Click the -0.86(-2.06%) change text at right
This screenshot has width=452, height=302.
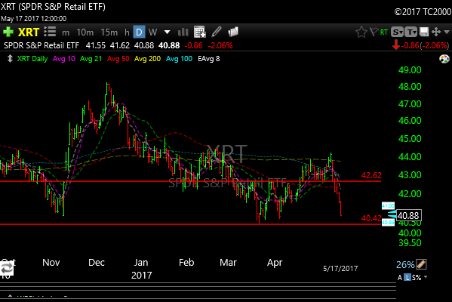[x=425, y=45]
